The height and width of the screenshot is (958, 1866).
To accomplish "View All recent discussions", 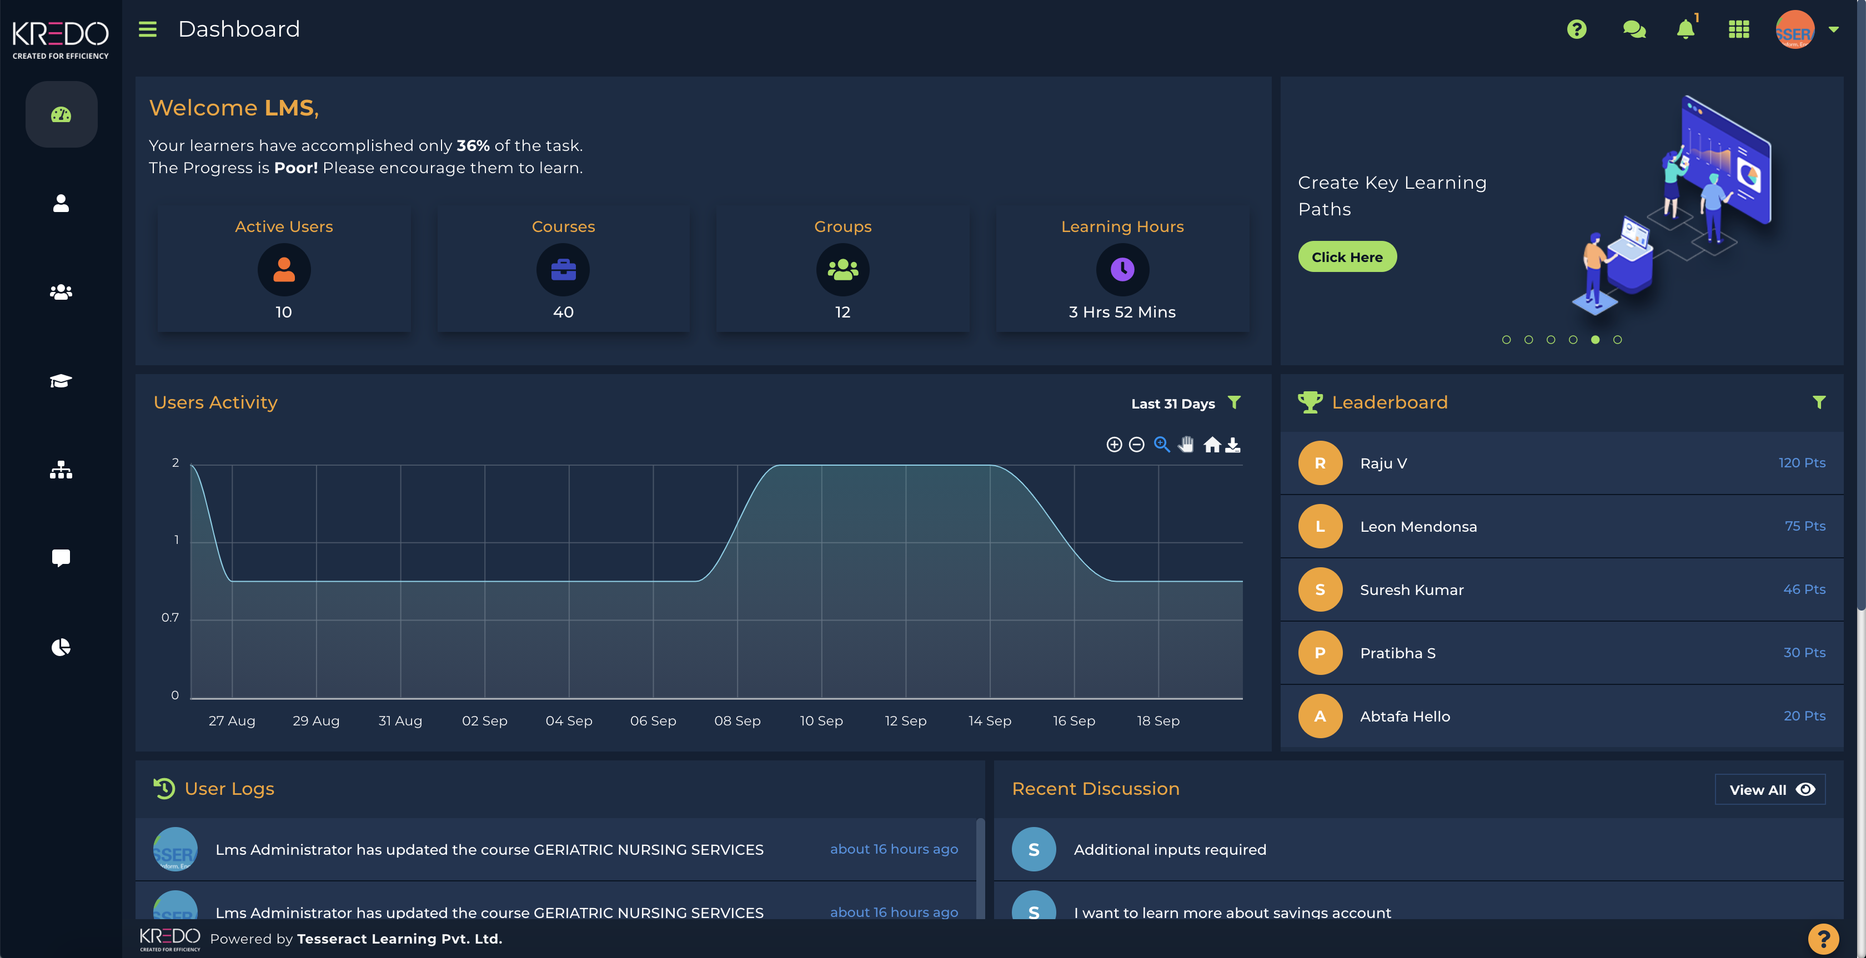I will 1770,789.
